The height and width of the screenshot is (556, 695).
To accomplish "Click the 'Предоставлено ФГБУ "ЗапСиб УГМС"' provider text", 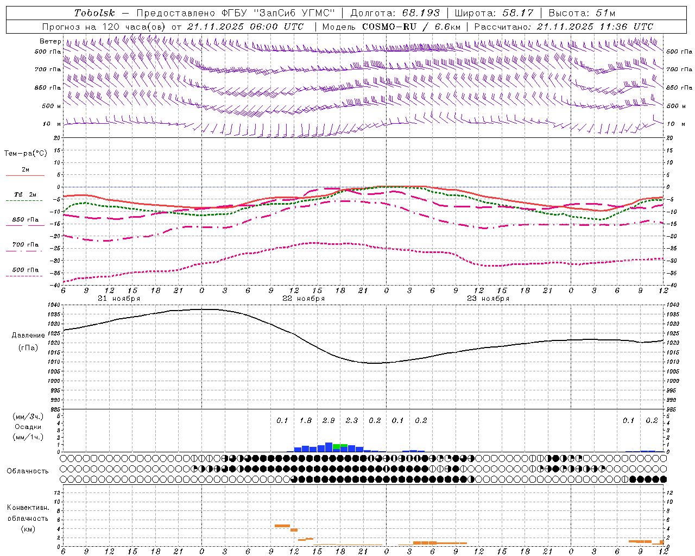I will [236, 12].
